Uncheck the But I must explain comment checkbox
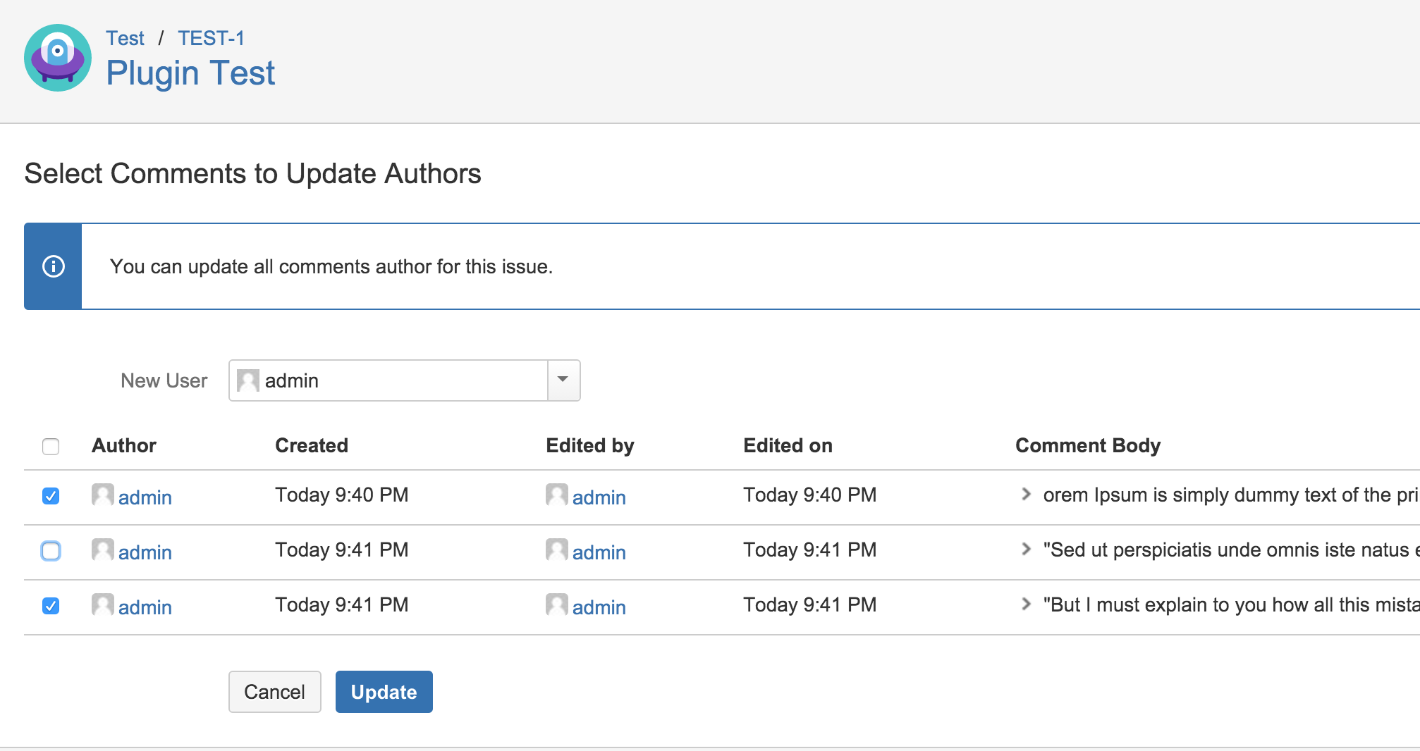This screenshot has height=751, width=1420. coord(51,606)
